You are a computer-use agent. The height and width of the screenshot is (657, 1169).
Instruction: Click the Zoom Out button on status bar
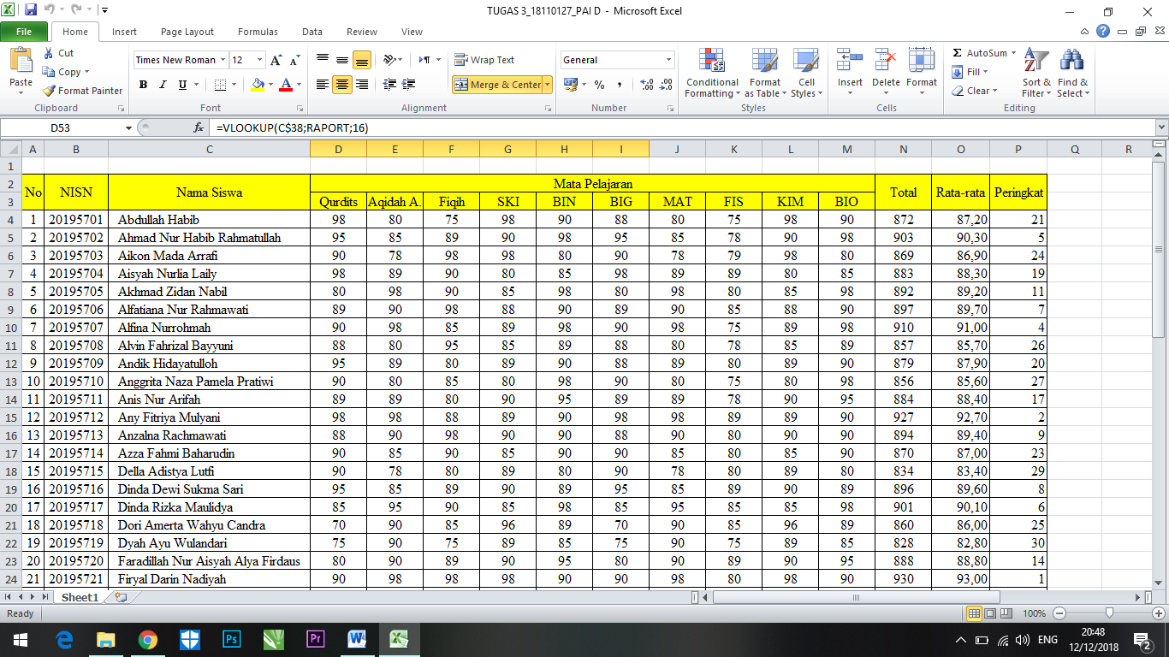click(1059, 613)
